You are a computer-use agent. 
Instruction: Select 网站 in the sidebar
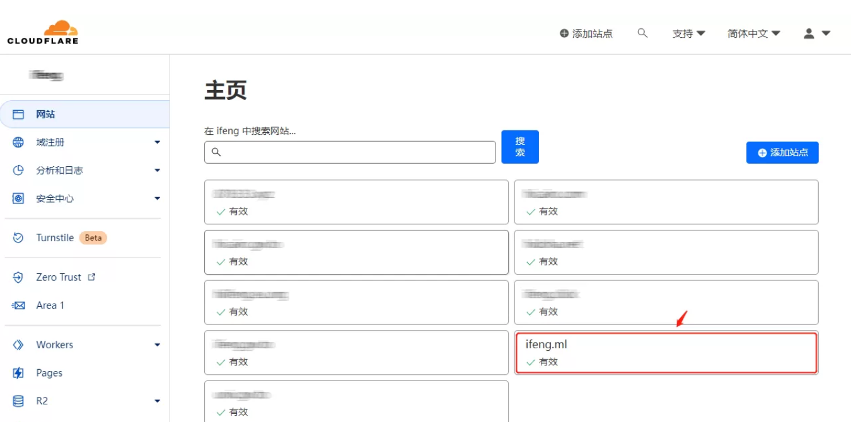pyautogui.click(x=84, y=115)
